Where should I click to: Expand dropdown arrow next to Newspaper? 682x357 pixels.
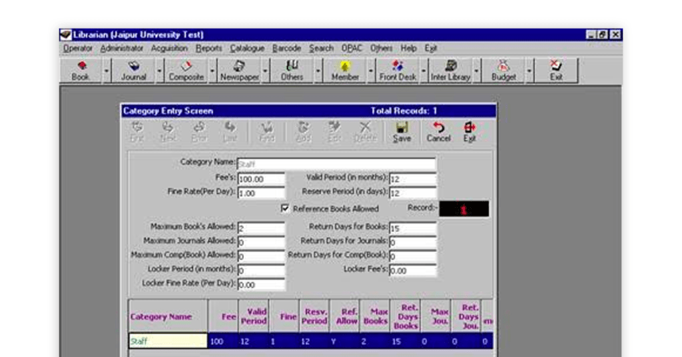point(265,71)
